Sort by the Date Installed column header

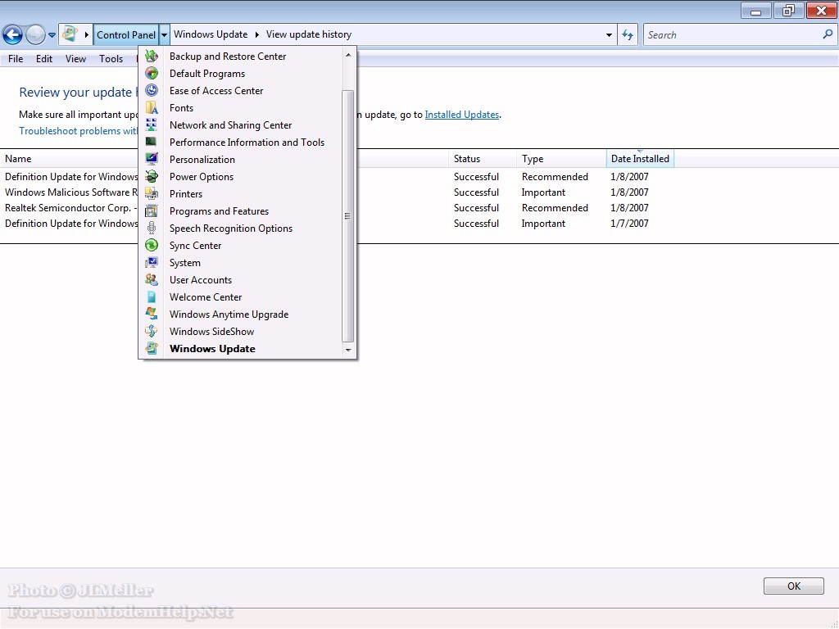pos(640,159)
